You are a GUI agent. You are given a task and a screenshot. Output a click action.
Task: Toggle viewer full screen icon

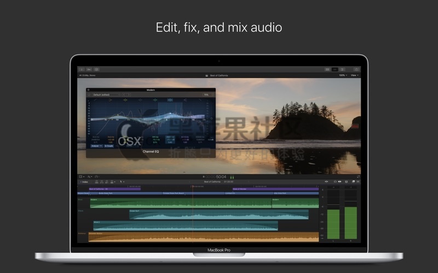coord(358,176)
